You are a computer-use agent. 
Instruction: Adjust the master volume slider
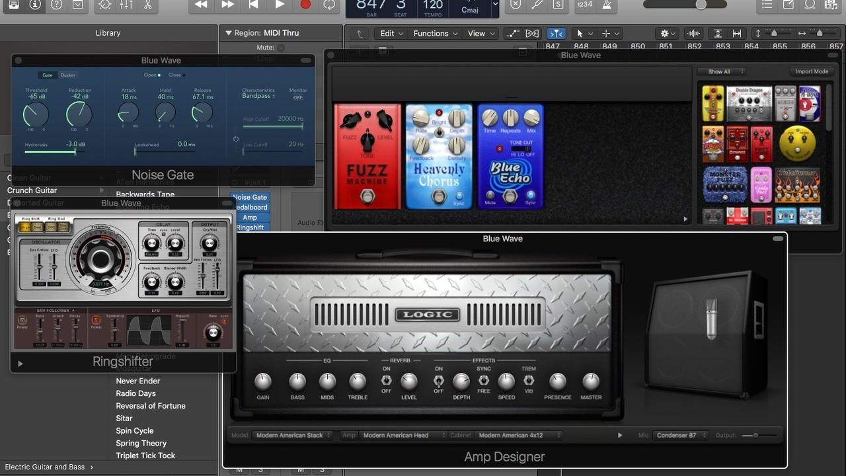[x=701, y=5]
